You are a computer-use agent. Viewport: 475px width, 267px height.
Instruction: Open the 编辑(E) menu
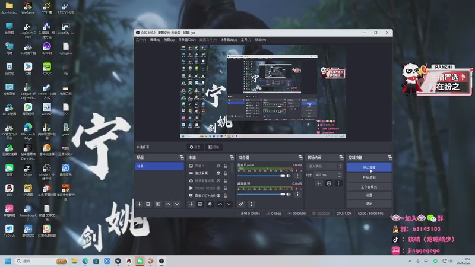(155, 40)
